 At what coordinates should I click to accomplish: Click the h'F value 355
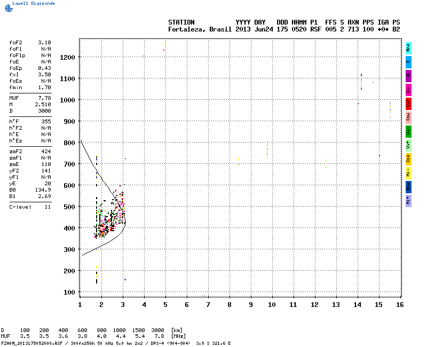click(46, 122)
